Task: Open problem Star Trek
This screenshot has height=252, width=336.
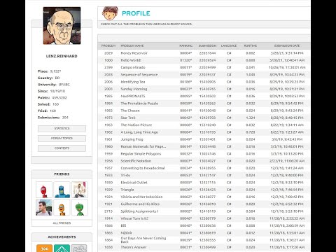Action: (x=128, y=118)
